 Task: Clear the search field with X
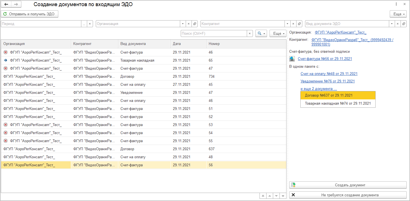tap(250, 34)
